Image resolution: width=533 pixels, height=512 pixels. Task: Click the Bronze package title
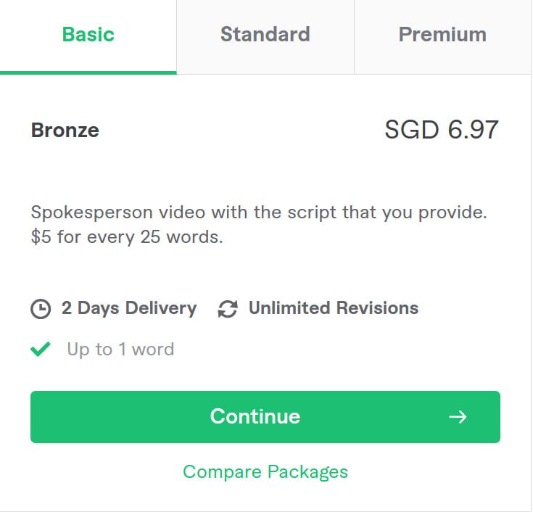tap(65, 131)
